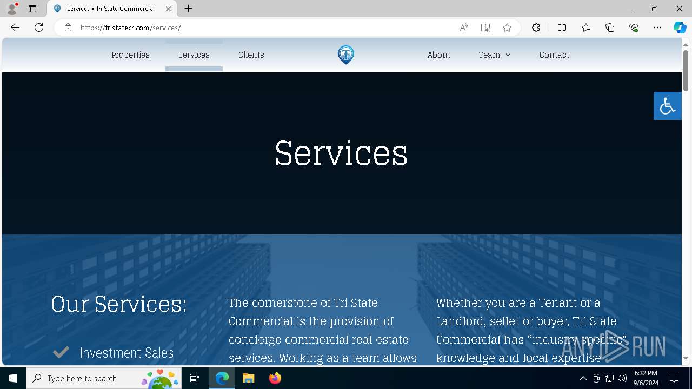Click the scroll up arrow
Image resolution: width=692 pixels, height=389 pixels.
[x=686, y=44]
